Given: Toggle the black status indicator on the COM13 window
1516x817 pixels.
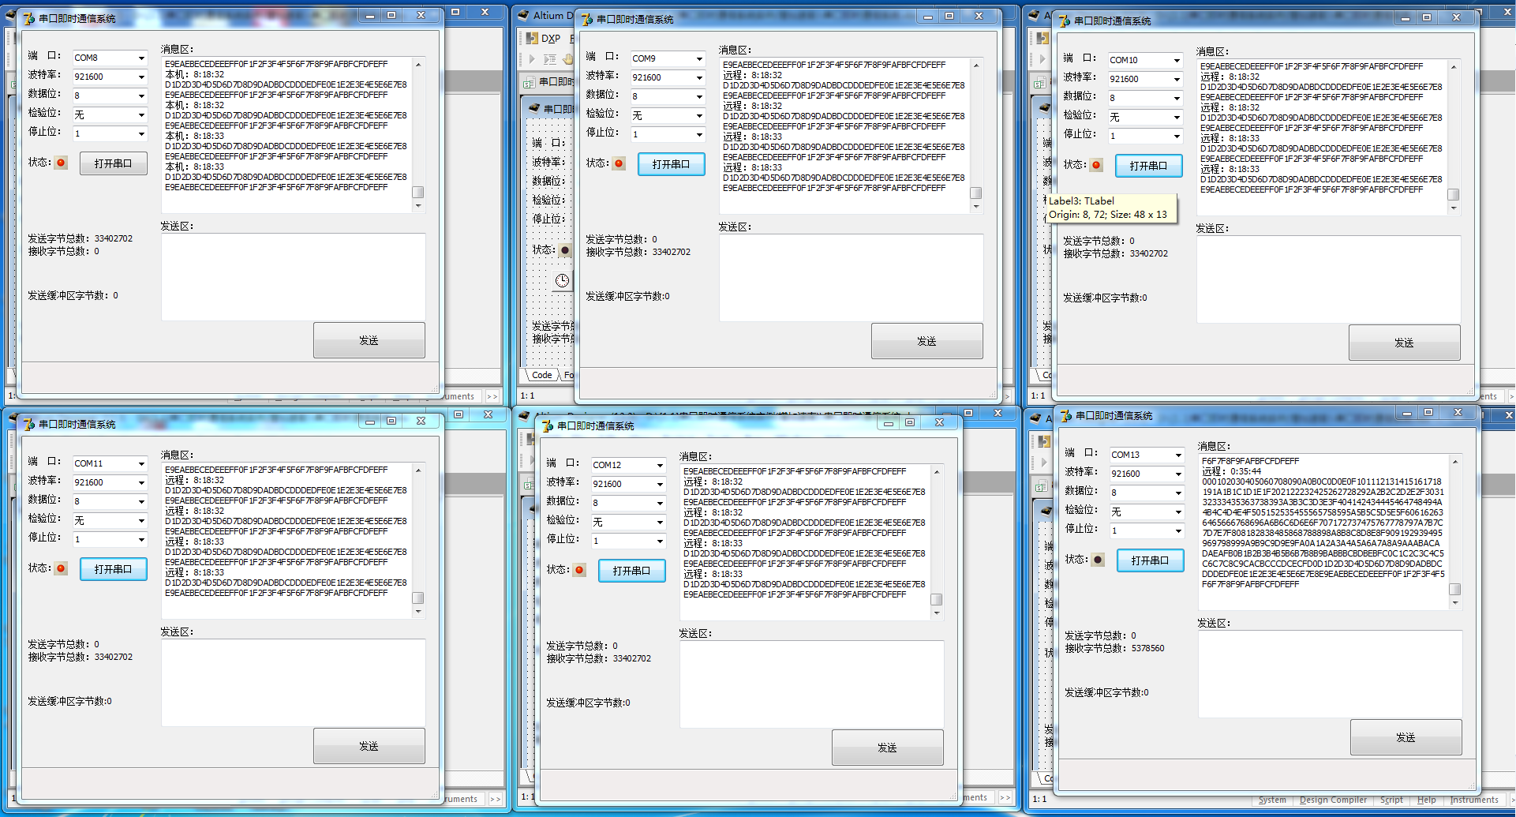Looking at the screenshot, I should [1095, 560].
